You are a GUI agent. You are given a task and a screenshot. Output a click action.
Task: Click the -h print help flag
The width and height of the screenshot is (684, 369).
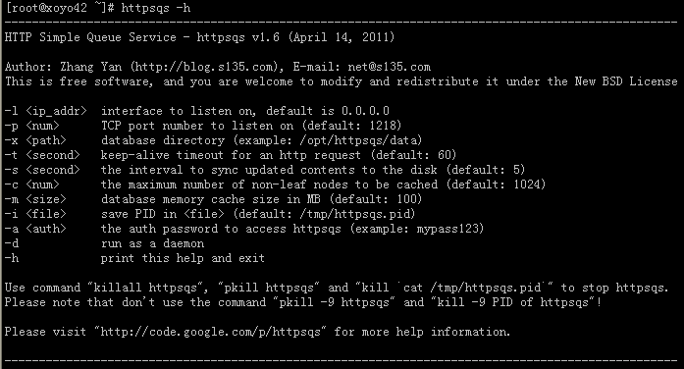[12, 258]
